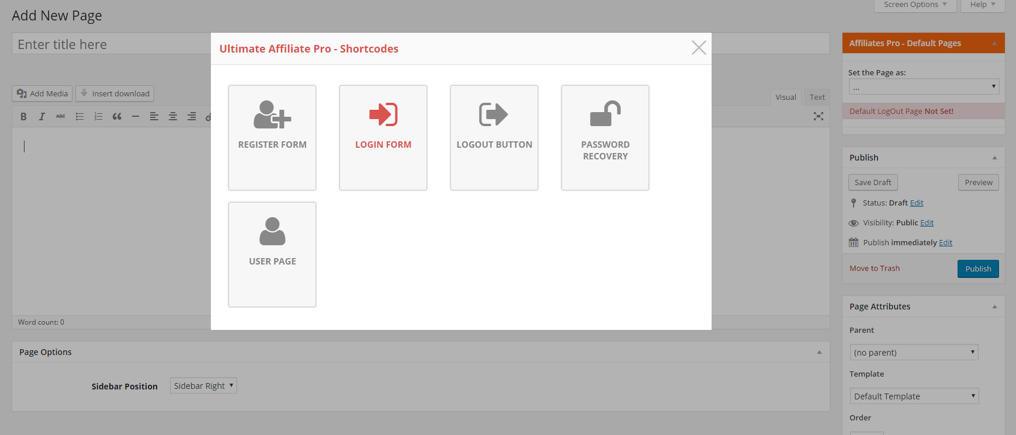The height and width of the screenshot is (435, 1016).
Task: Insert the Login Form shortcode
Action: tap(383, 138)
